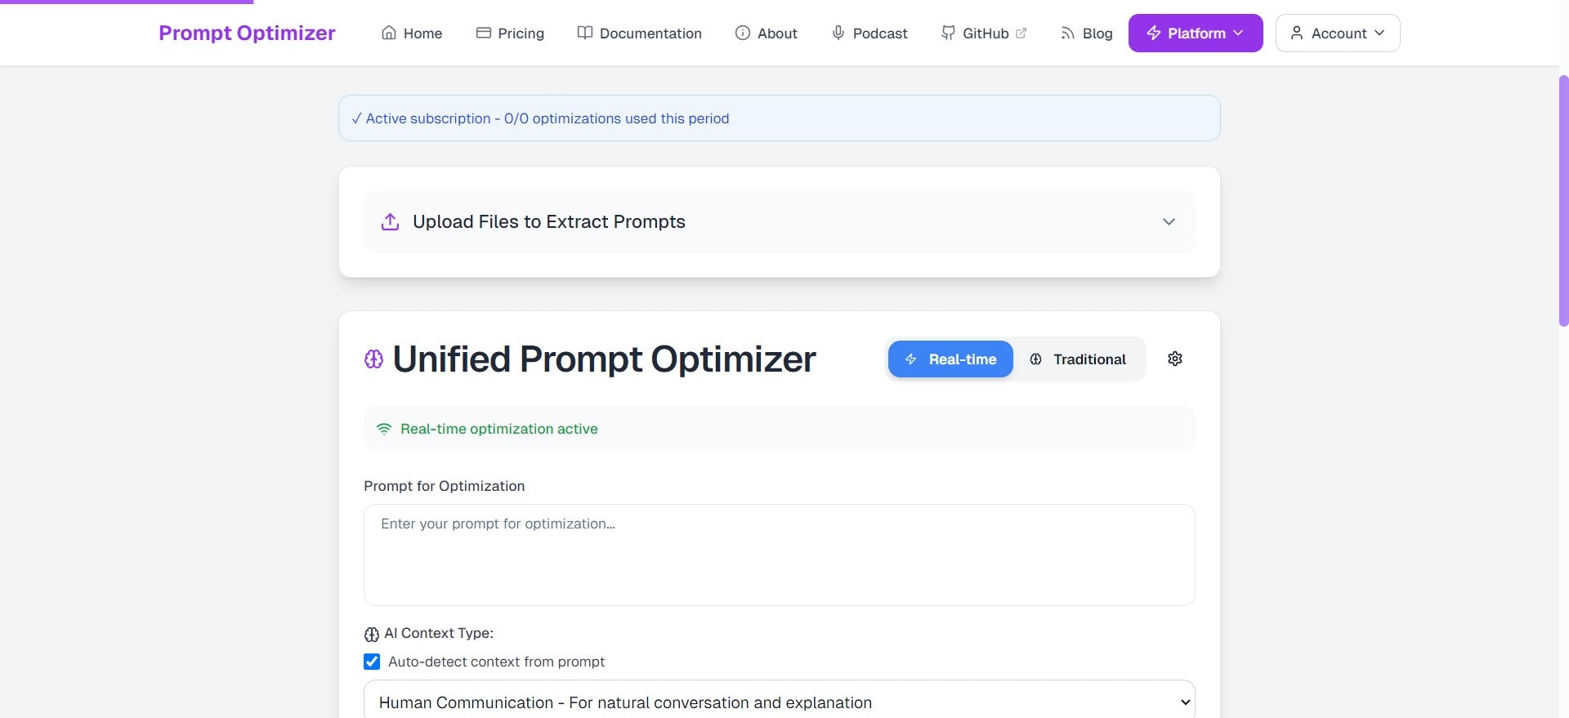This screenshot has height=718, width=1569.
Task: Open the settings gear beside Traditional toggle
Action: [x=1174, y=359]
